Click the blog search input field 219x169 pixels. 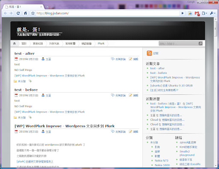[x=179, y=44]
